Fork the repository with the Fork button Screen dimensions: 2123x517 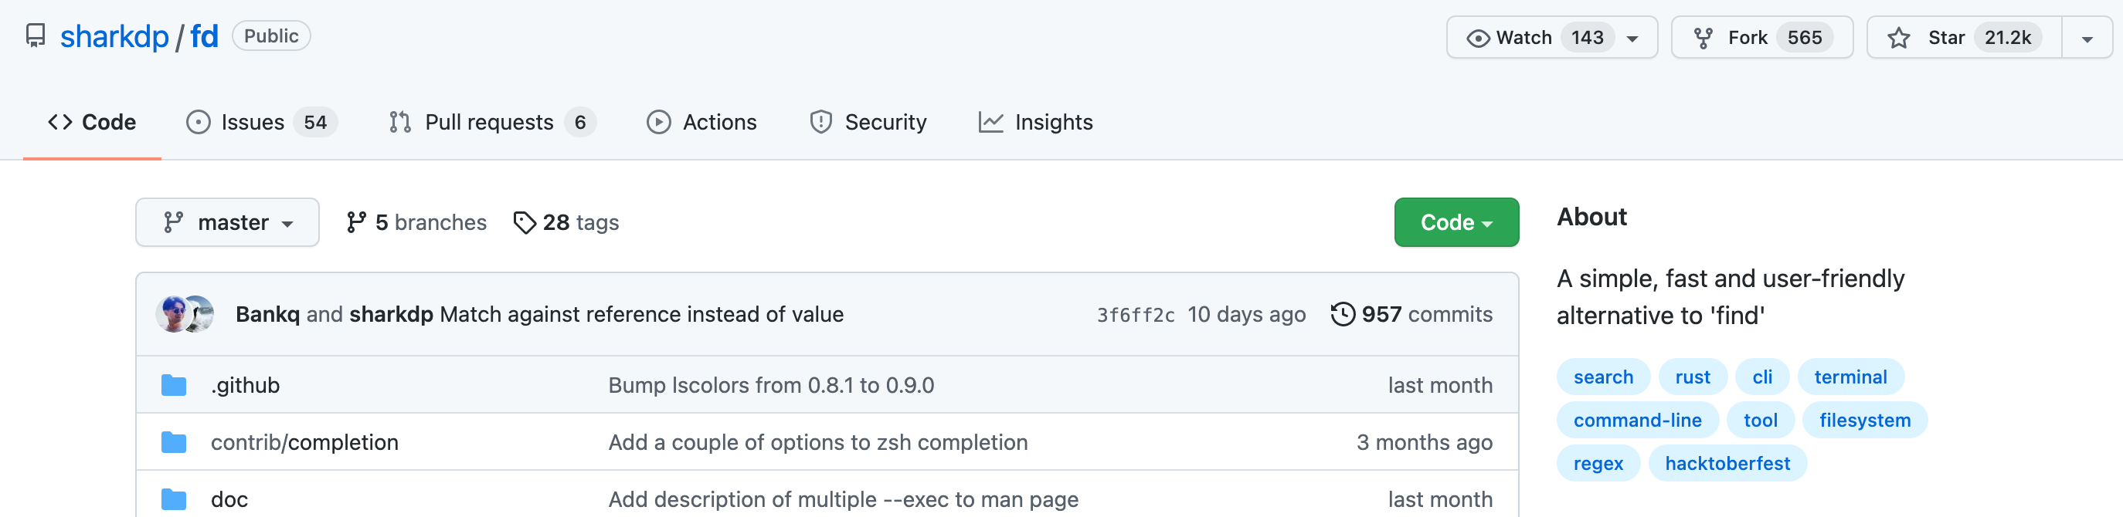coord(1762,38)
